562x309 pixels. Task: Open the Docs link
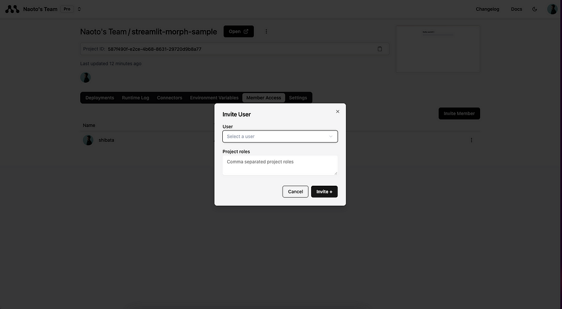click(516, 9)
